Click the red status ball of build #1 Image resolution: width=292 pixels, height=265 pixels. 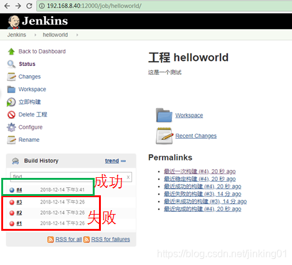(12, 223)
